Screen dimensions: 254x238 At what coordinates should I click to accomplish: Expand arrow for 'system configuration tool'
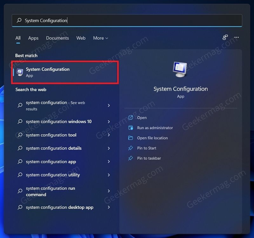pyautogui.click(x=109, y=135)
